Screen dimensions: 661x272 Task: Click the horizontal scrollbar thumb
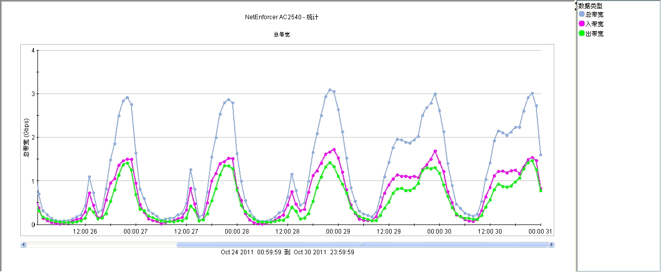[361, 245]
